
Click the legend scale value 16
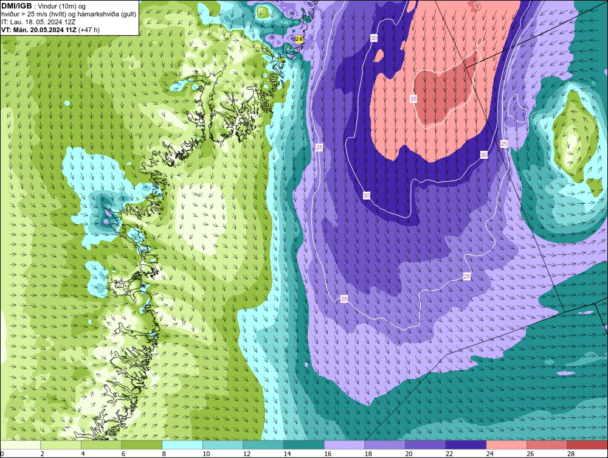tap(328, 454)
